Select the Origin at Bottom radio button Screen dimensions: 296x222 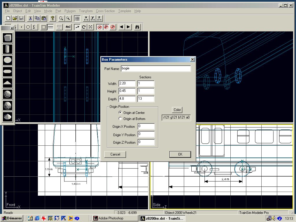tap(121, 119)
